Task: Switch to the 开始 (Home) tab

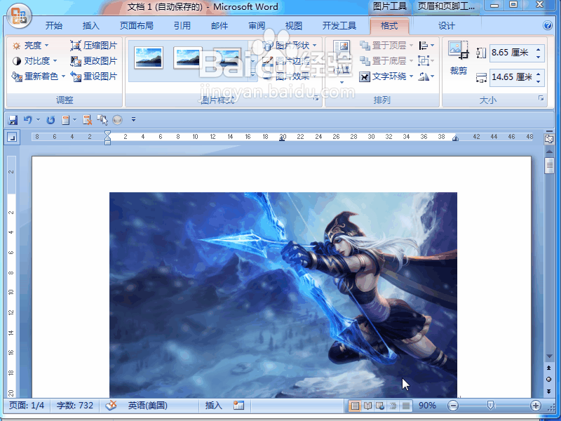Action: pos(54,26)
